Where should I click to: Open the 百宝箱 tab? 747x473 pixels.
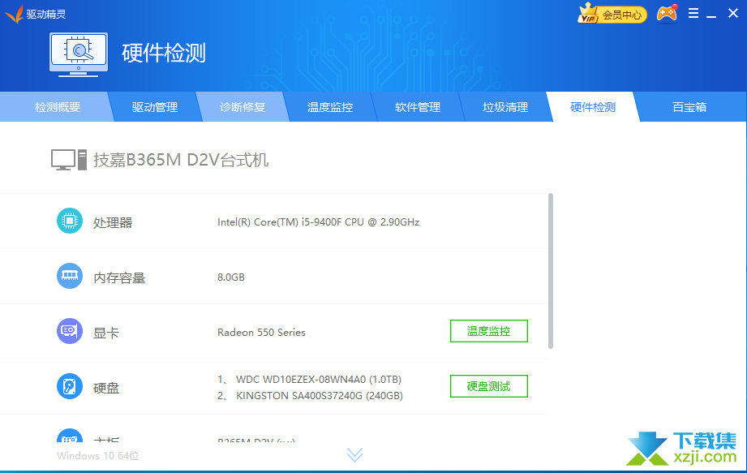point(689,107)
